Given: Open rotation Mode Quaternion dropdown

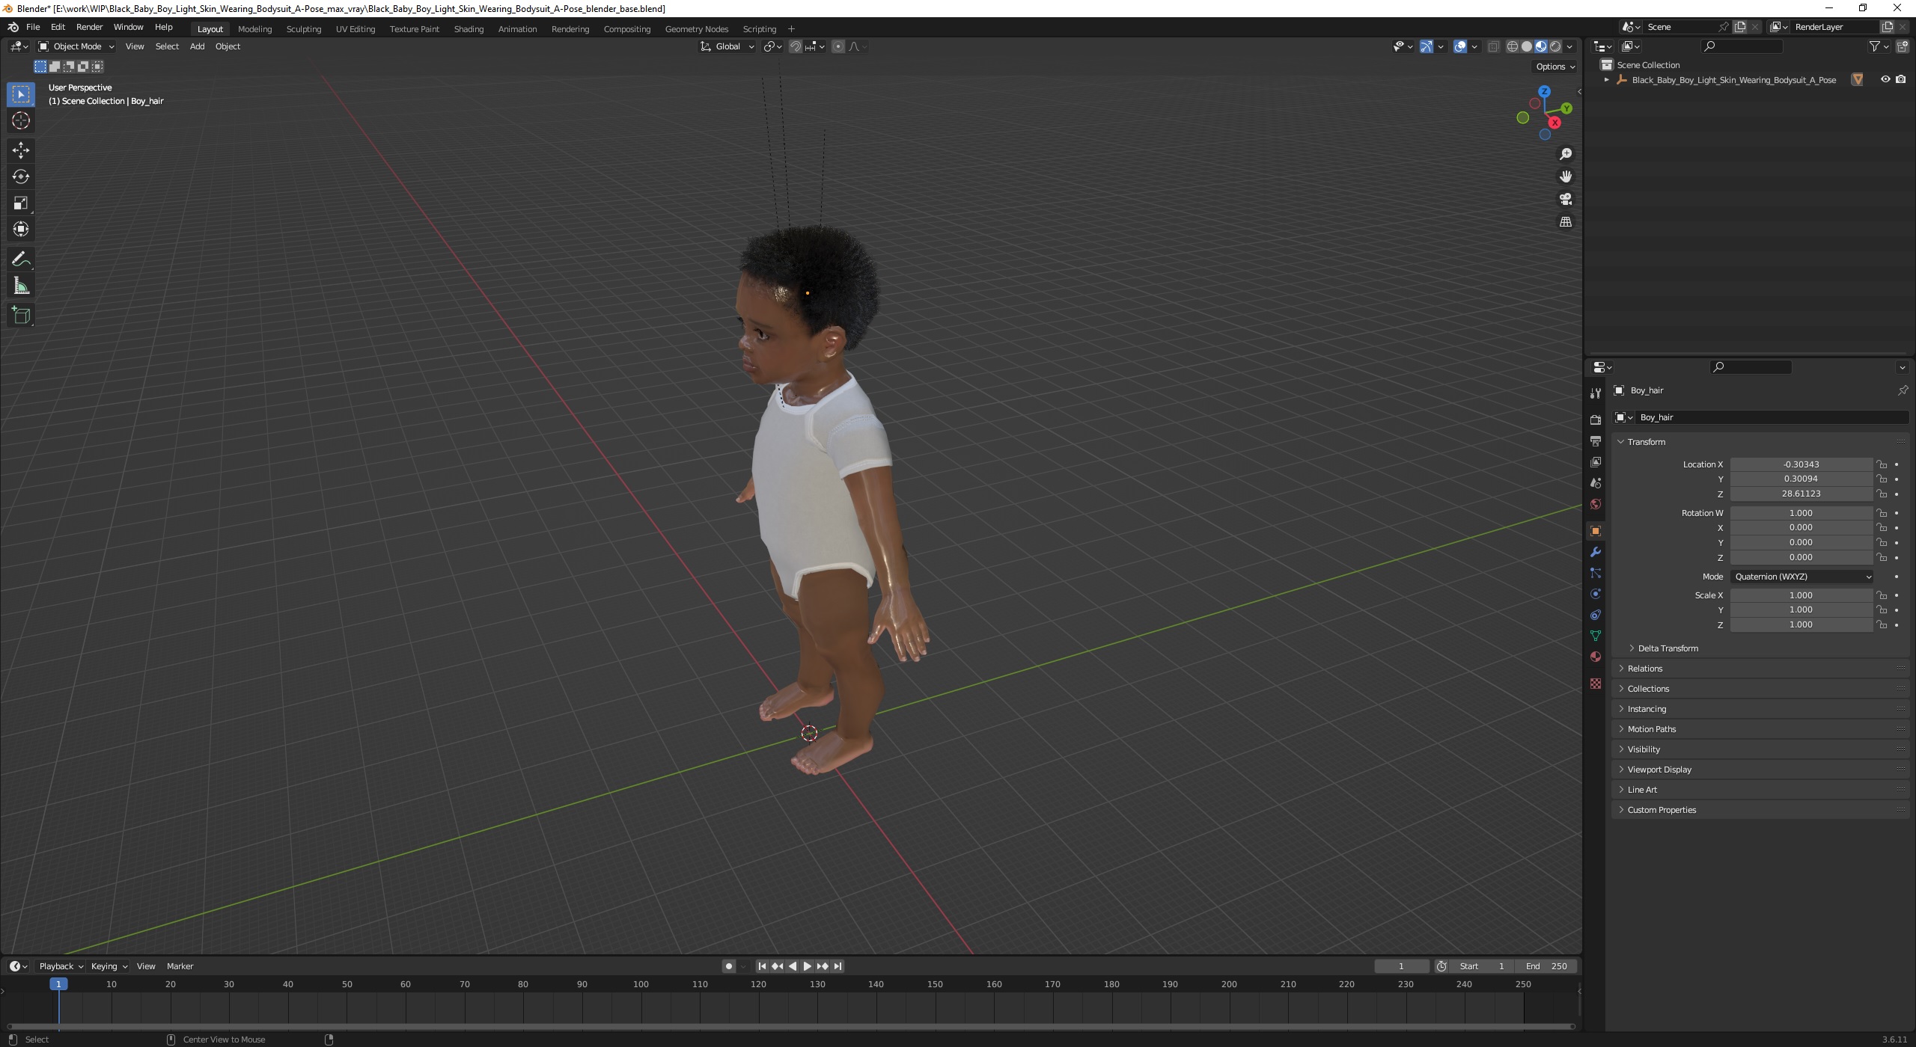Looking at the screenshot, I should [x=1801, y=577].
